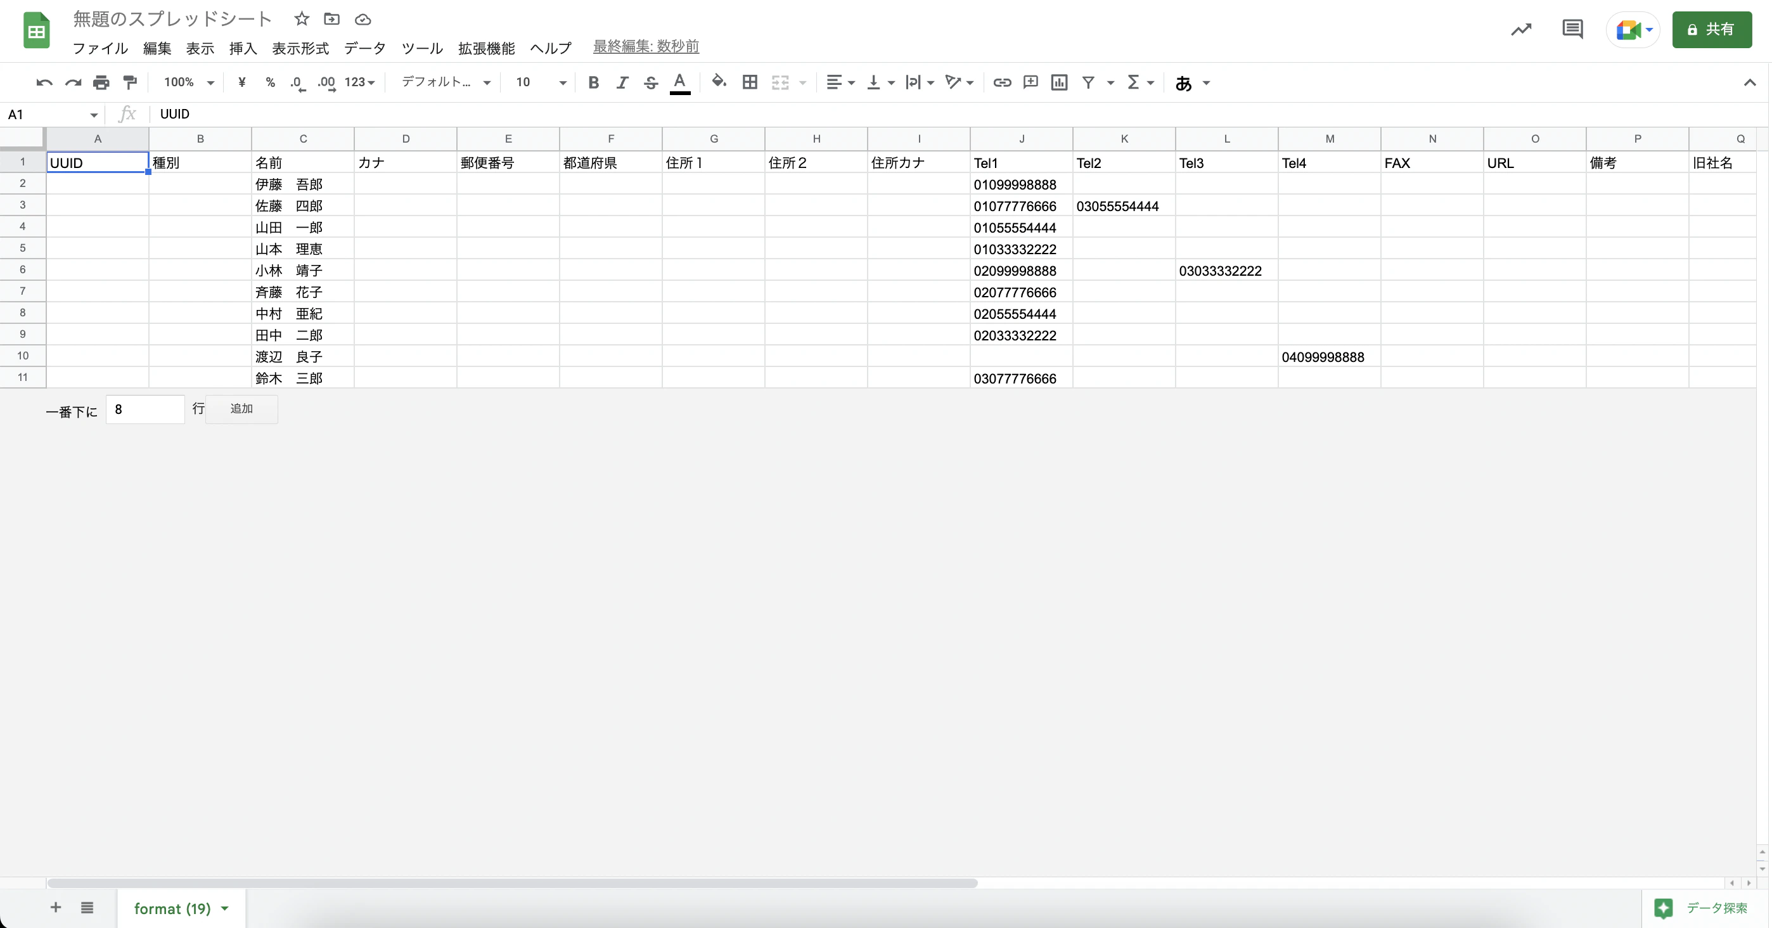
Task: Decrease decimal places icon
Action: pos(298,83)
